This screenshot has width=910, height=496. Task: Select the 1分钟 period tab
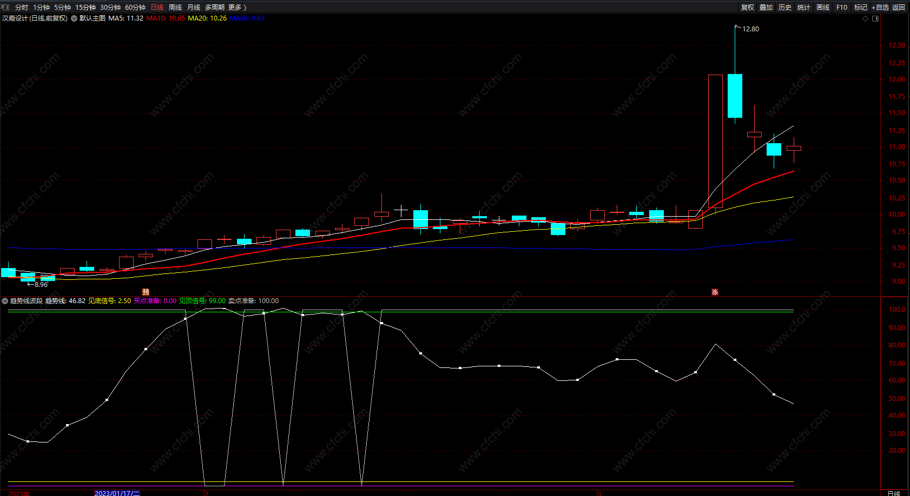tap(41, 8)
